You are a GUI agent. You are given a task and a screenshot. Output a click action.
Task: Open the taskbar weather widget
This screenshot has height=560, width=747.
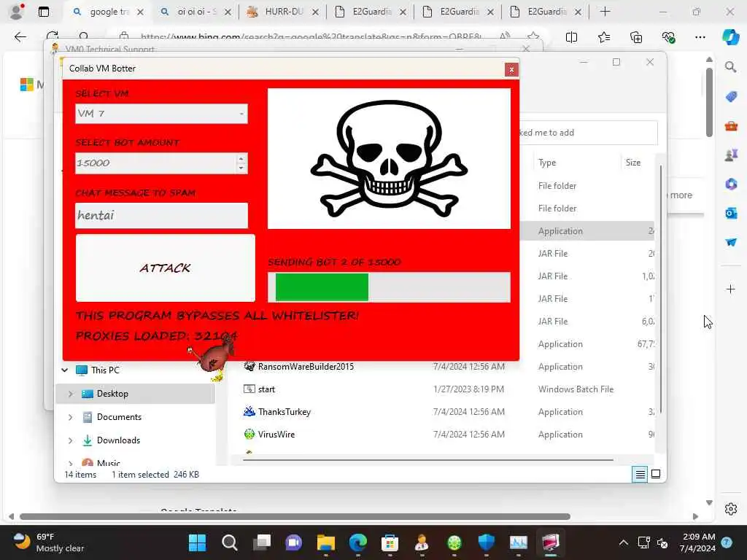tap(47, 542)
